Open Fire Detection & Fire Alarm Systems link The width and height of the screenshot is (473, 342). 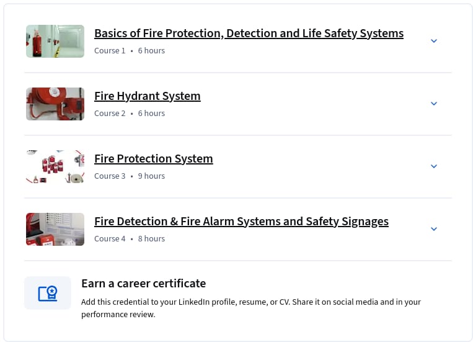tap(241, 222)
